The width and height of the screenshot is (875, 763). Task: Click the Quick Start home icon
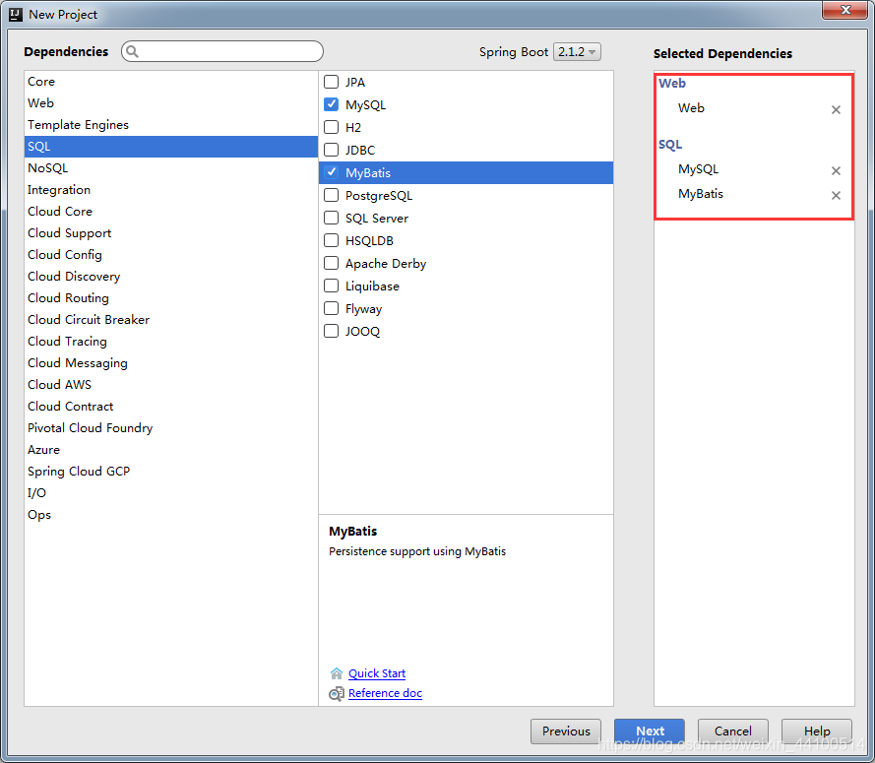click(336, 673)
